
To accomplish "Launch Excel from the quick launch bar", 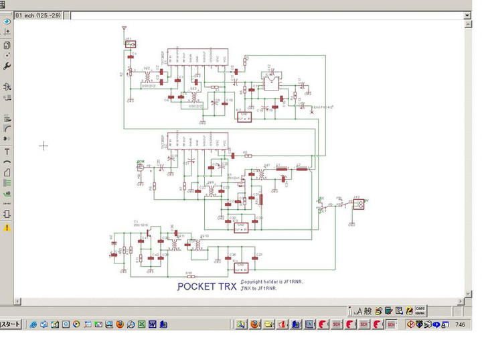I will [x=142, y=324].
